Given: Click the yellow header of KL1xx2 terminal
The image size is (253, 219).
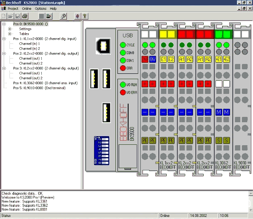Looking at the screenshot, I should point(167,34).
